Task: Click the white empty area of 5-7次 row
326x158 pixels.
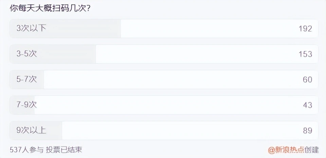Action: coord(170,80)
